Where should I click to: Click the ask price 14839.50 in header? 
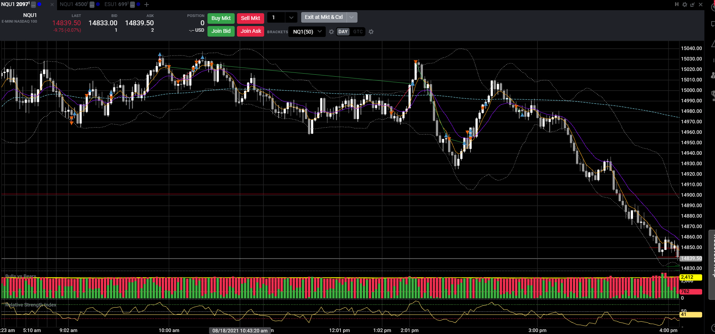pos(139,23)
